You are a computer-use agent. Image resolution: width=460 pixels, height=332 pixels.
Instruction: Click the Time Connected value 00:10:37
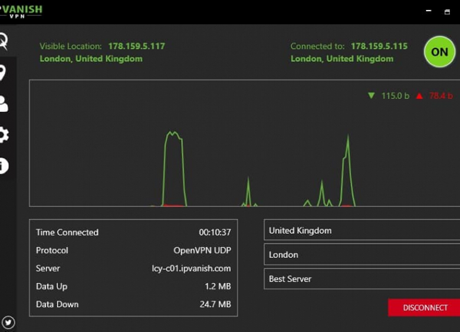pyautogui.click(x=215, y=233)
